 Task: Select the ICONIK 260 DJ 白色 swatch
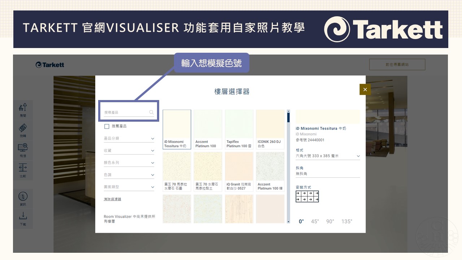[270, 129]
